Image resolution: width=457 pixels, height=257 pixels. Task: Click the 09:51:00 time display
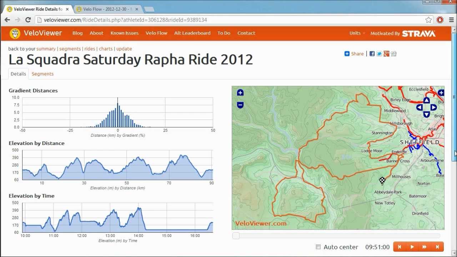pyautogui.click(x=377, y=247)
